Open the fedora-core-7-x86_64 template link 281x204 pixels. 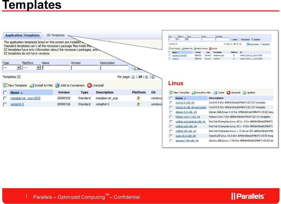coord(188,117)
